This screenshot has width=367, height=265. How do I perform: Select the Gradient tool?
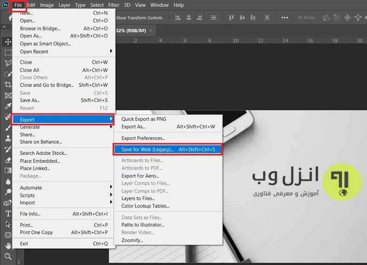point(8,171)
